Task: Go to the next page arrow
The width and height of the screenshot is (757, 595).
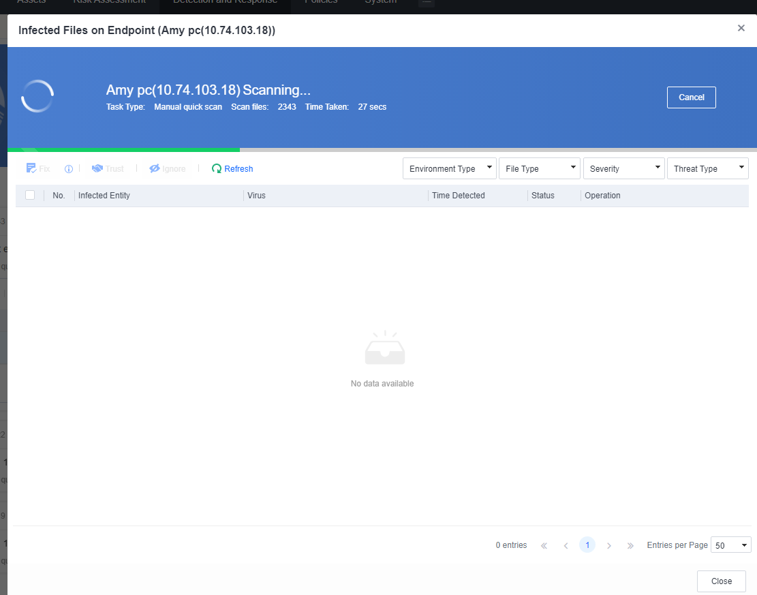Action: [609, 545]
